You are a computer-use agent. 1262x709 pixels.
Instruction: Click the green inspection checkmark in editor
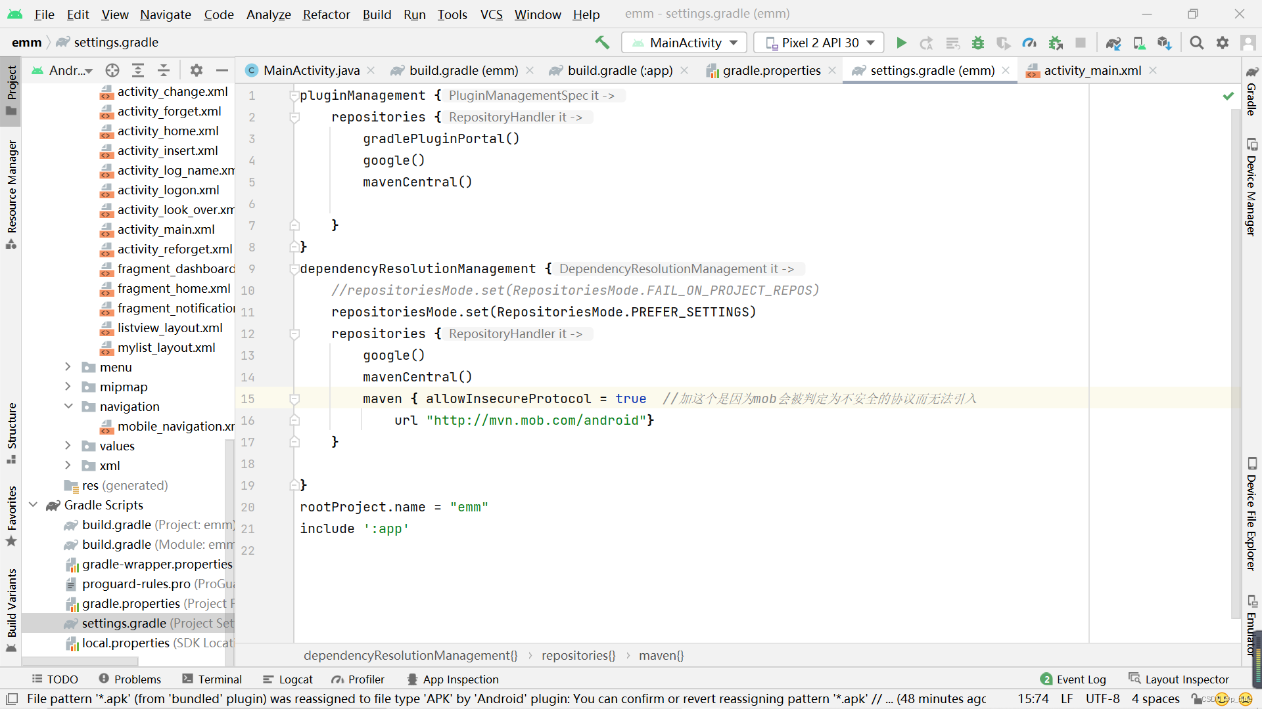tap(1228, 96)
